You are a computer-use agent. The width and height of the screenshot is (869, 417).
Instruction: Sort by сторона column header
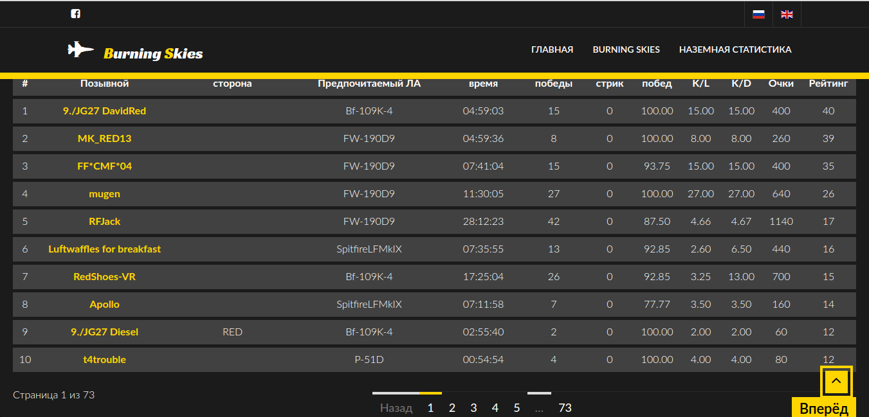tap(232, 84)
